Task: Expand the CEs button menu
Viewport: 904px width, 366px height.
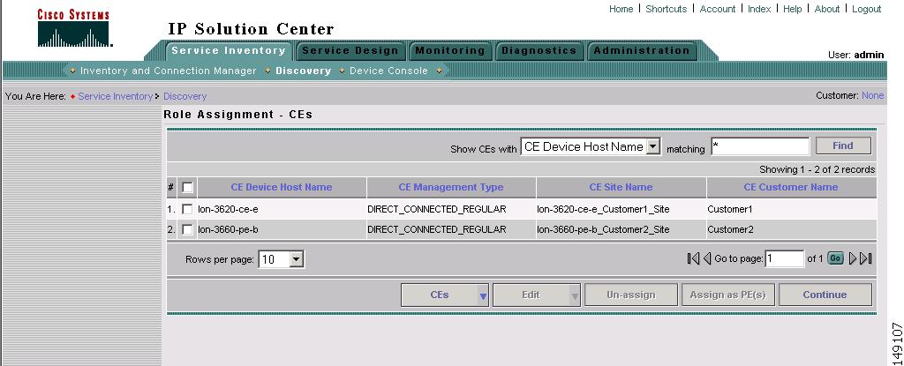Action: pyautogui.click(x=483, y=295)
